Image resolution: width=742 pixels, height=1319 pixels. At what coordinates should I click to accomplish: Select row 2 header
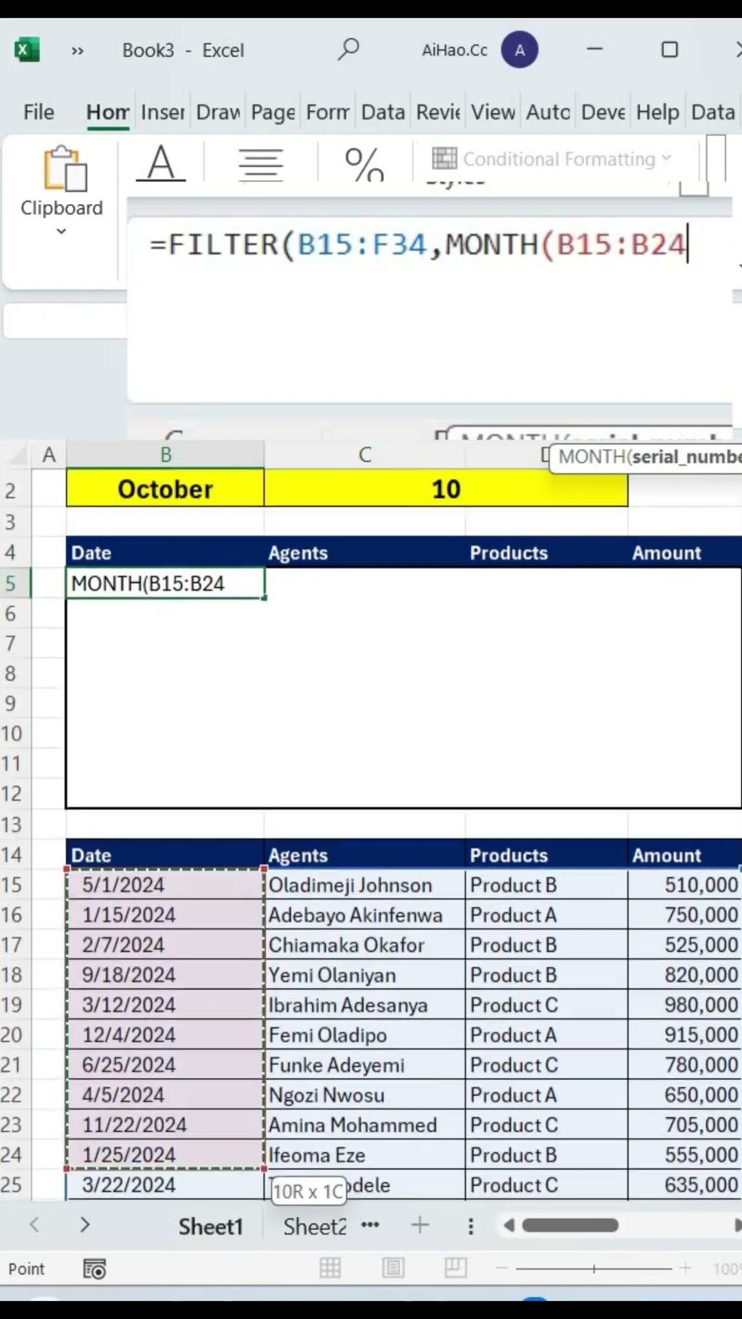pos(15,491)
